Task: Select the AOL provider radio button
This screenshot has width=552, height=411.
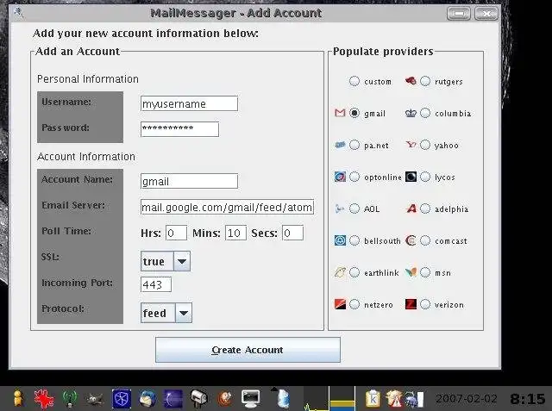Action: (354, 209)
